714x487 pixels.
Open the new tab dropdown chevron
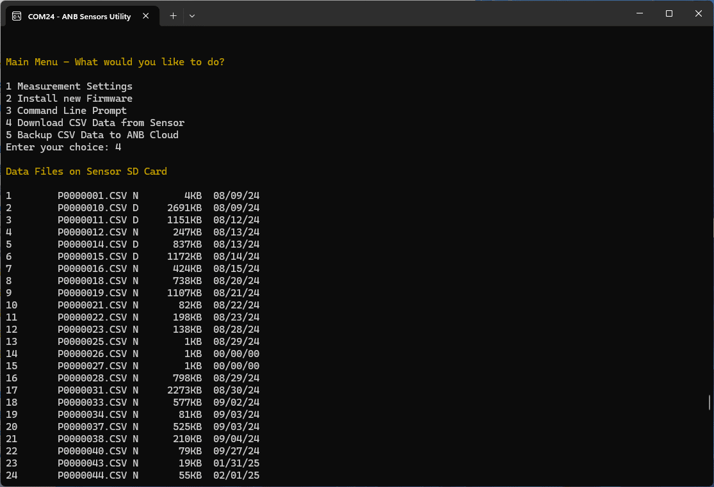[191, 15]
